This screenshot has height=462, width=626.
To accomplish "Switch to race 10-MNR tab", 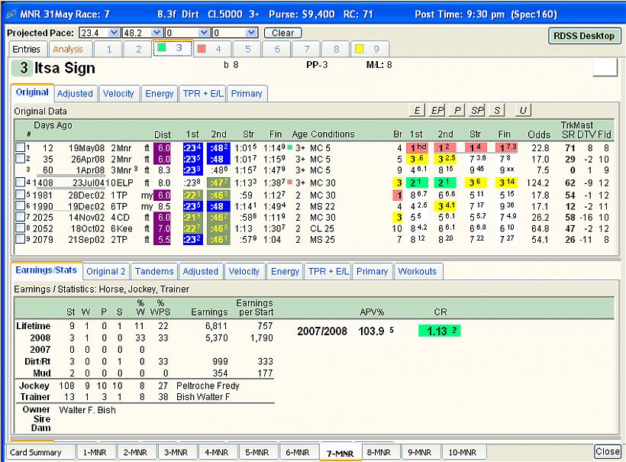I will coord(463,452).
